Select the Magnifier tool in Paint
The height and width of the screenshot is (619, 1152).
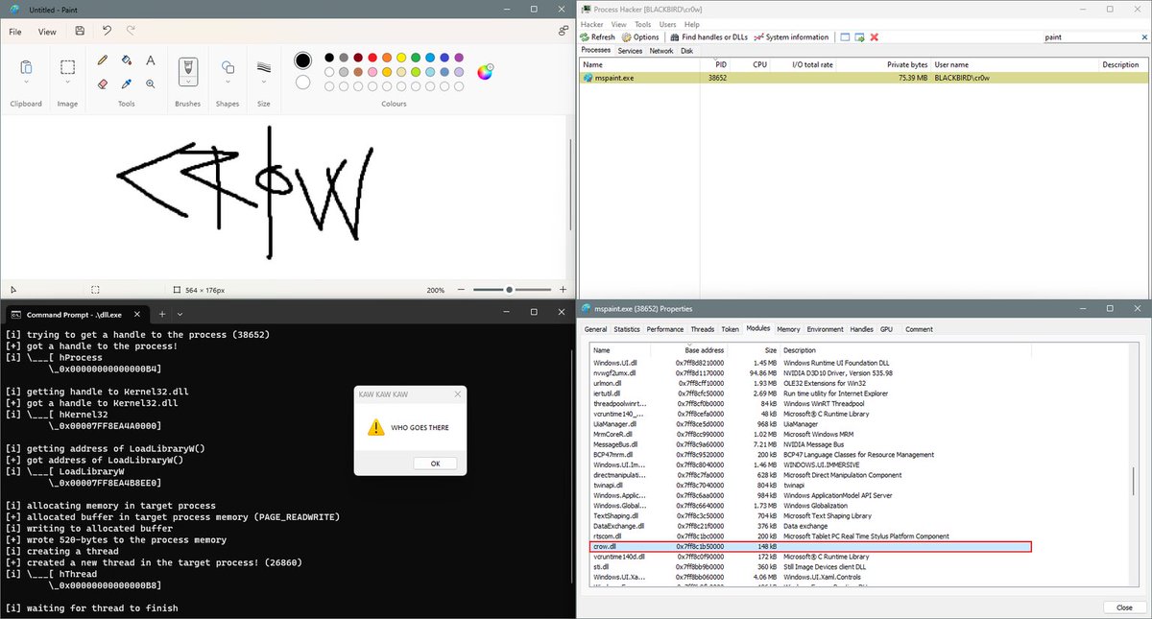click(151, 83)
